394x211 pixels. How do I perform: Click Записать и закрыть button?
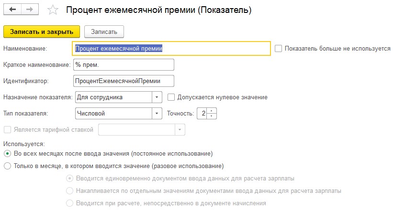tap(42, 32)
